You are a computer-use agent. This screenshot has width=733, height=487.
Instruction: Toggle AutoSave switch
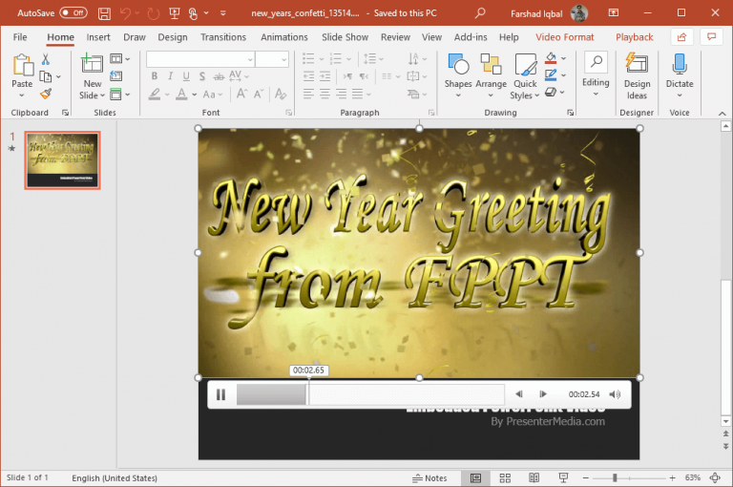pyautogui.click(x=73, y=13)
